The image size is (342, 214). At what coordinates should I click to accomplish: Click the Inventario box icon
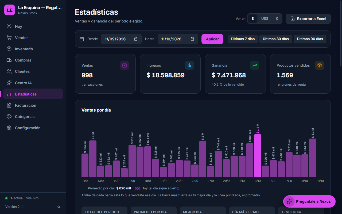9,49
